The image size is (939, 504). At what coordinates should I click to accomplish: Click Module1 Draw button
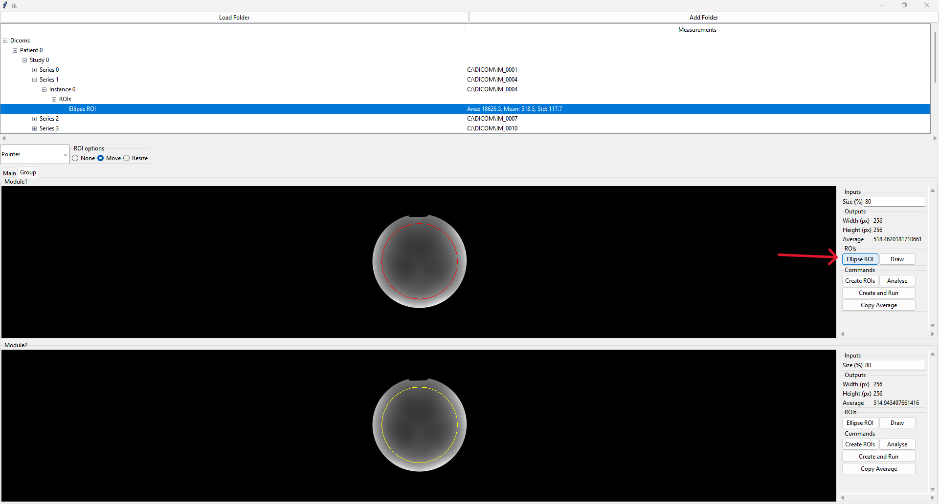pyautogui.click(x=897, y=259)
